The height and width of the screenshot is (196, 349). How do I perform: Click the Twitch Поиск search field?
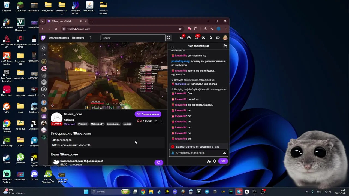coord(133,38)
